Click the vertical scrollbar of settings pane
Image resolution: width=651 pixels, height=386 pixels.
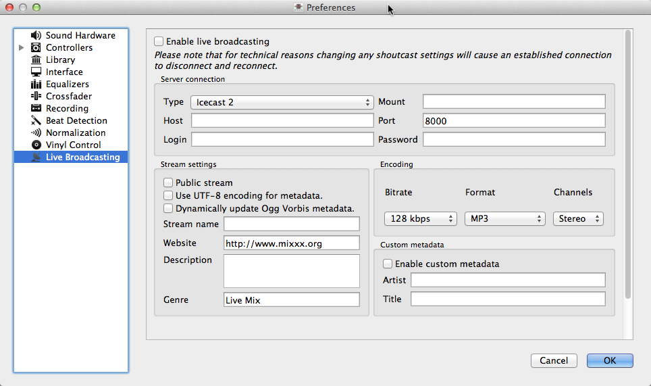click(629, 162)
